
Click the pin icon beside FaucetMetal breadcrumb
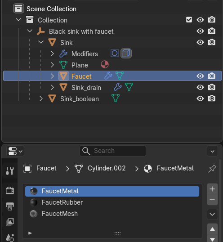click(212, 168)
